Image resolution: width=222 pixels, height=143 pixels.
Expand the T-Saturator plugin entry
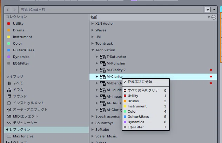tap(97, 57)
